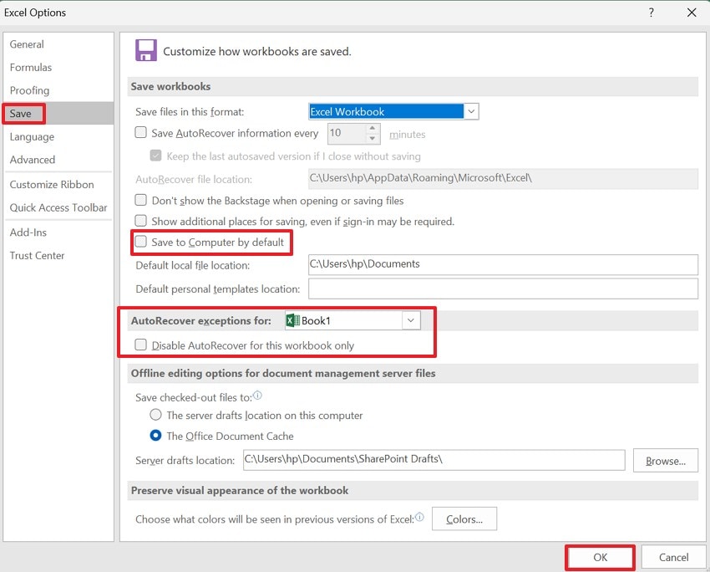Viewport: 710px width, 572px height.
Task: Open the AutoRecover exceptions workbook dropdown
Action: pyautogui.click(x=410, y=320)
